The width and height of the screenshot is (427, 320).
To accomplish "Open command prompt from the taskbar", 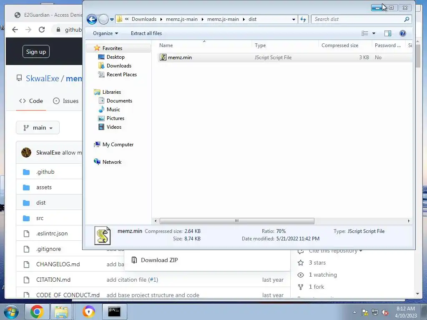I will [x=114, y=312].
